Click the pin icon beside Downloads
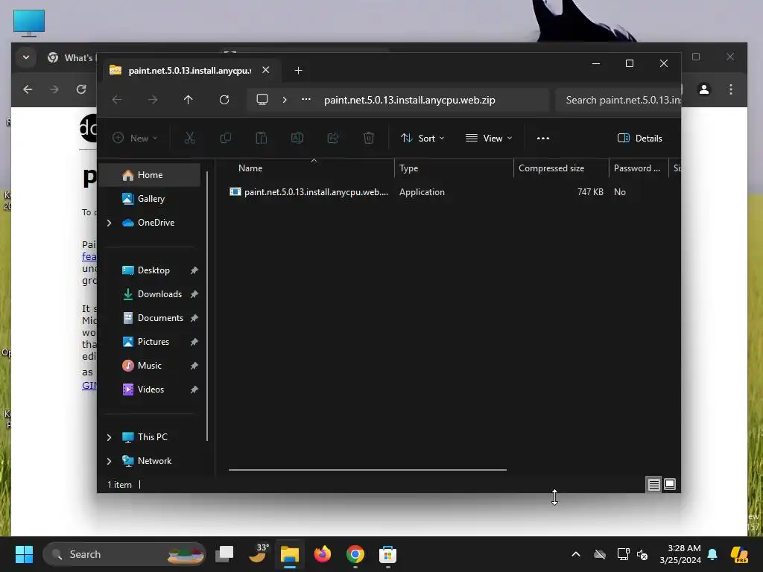 coord(194,294)
